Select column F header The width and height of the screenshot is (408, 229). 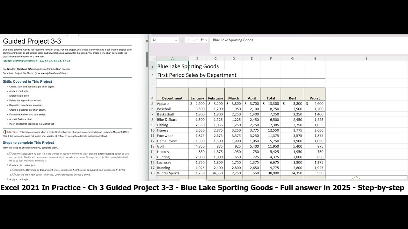pos(271,59)
